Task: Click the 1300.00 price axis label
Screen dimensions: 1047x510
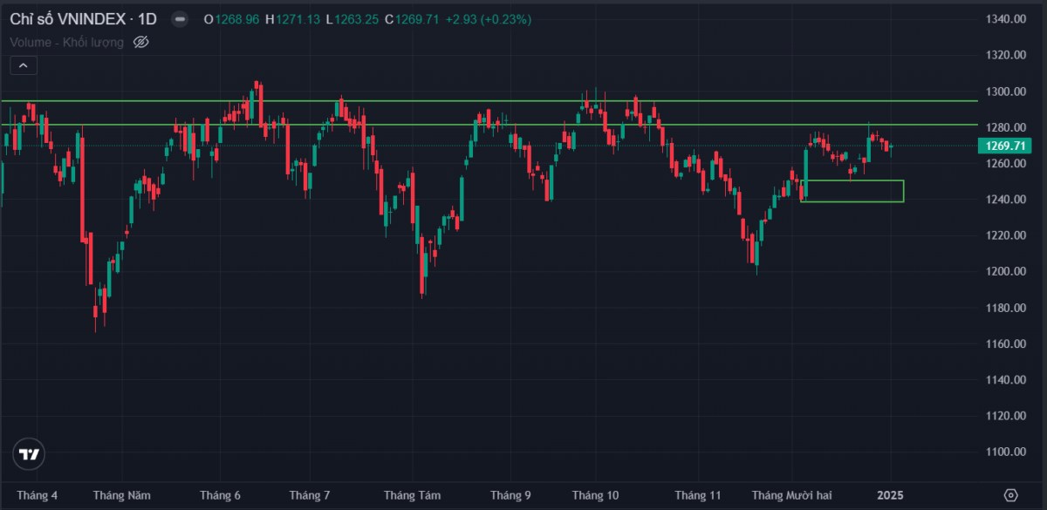Action: (1004, 92)
